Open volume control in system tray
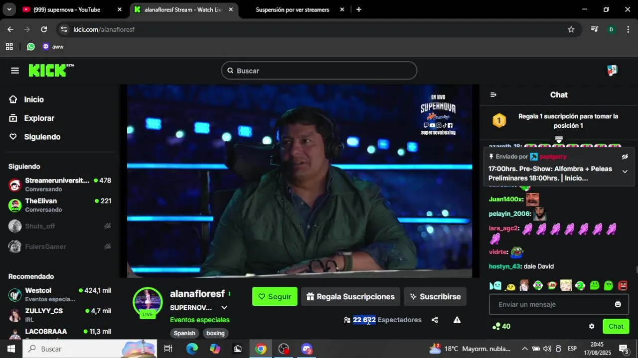The image size is (638, 358). coord(547,349)
